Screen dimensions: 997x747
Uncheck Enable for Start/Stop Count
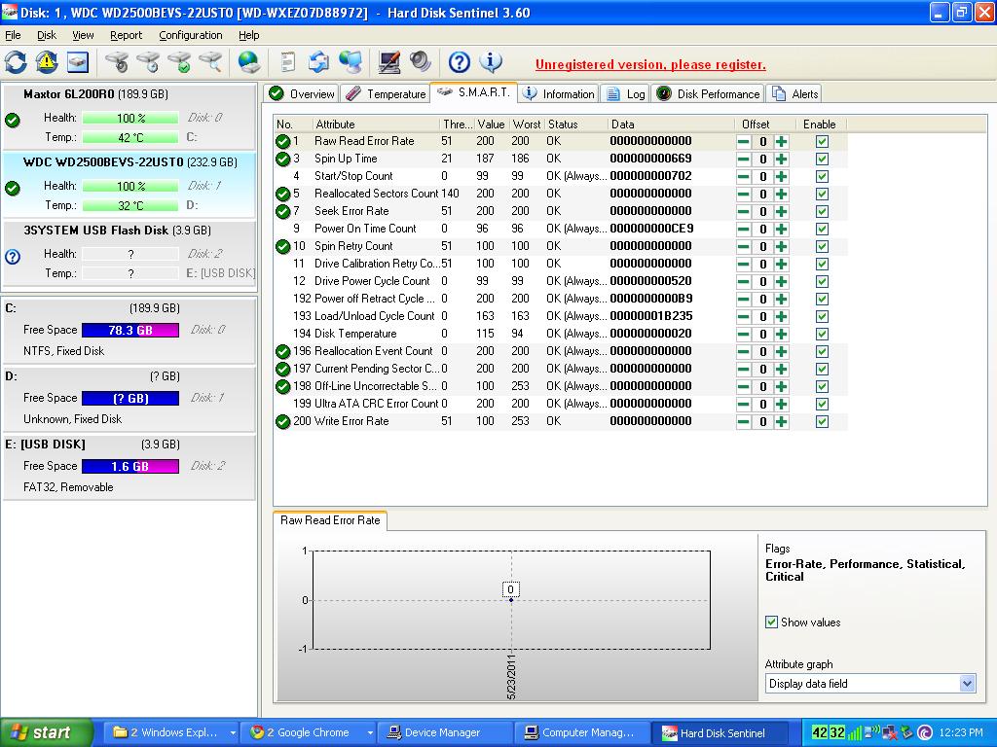[x=822, y=177]
